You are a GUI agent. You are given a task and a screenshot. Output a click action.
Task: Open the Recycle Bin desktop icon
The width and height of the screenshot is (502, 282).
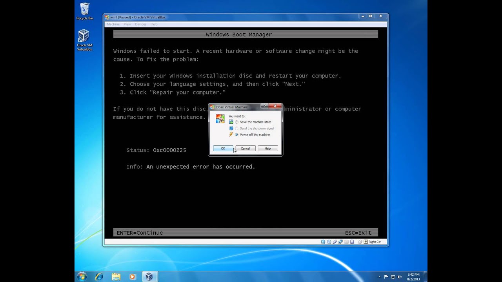coord(84,11)
